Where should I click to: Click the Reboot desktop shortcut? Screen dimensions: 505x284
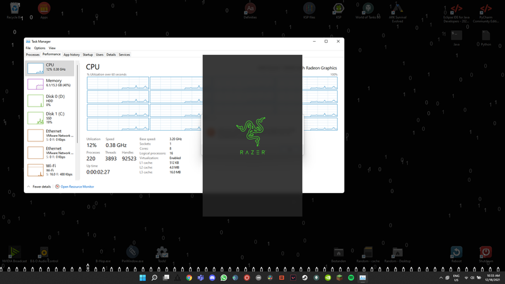click(x=456, y=254)
